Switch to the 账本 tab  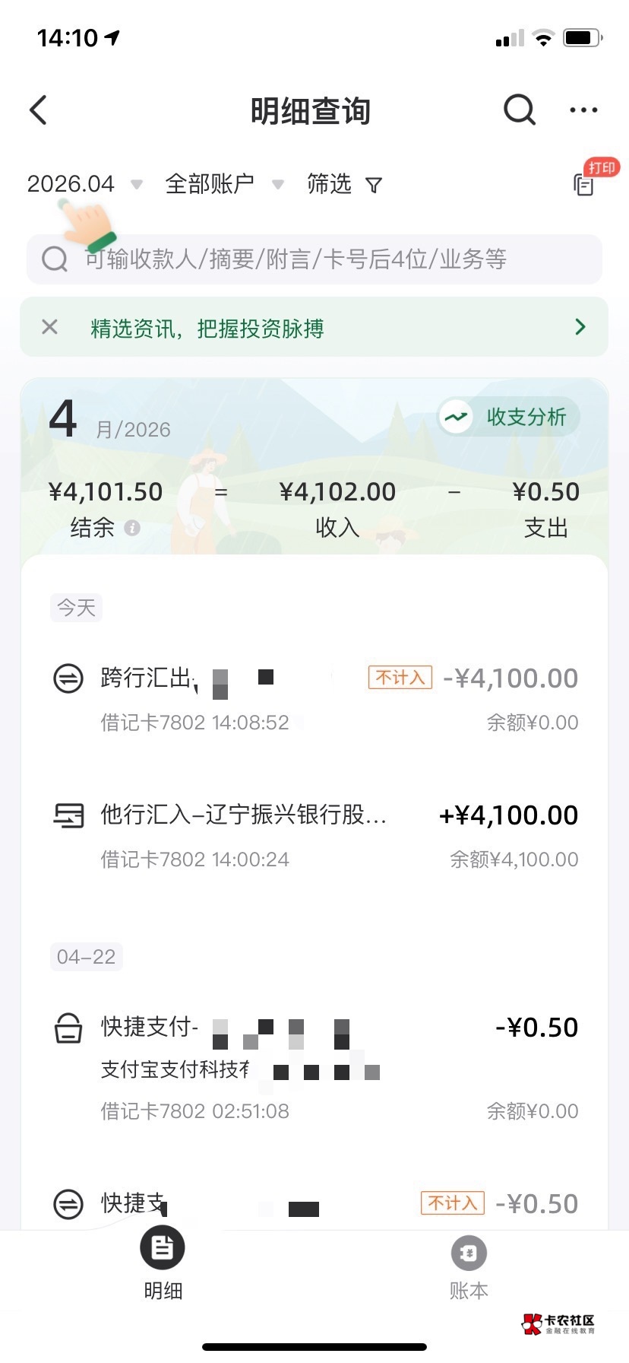click(468, 1268)
